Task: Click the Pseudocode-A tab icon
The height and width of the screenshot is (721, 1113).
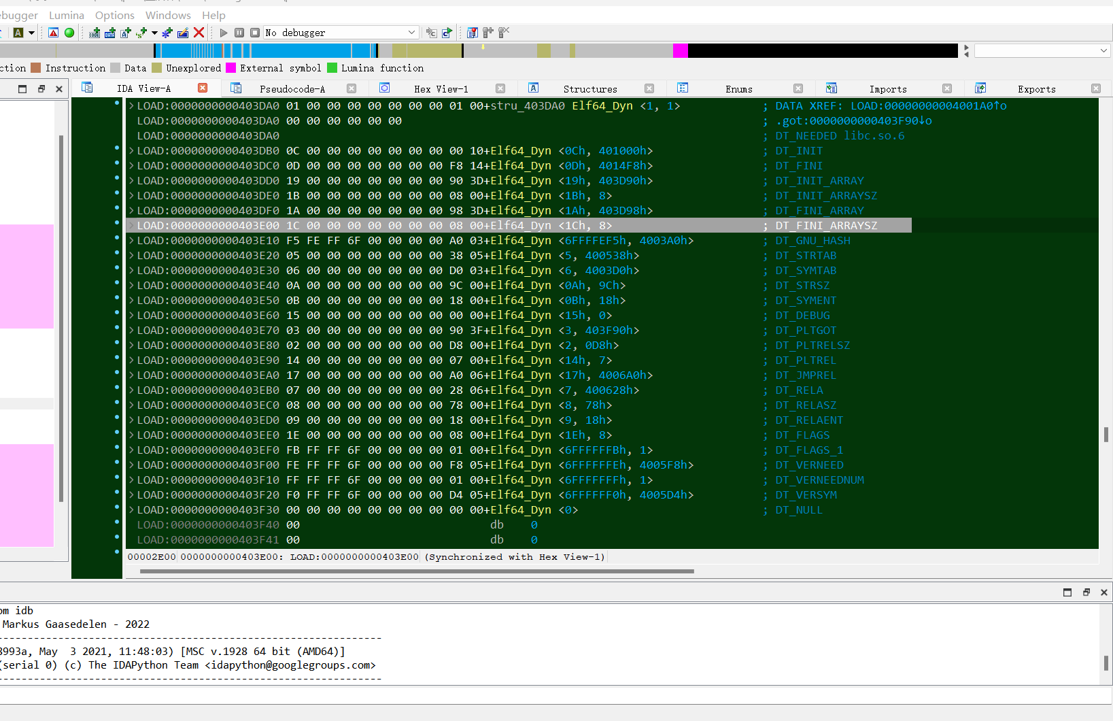Action: (x=236, y=88)
